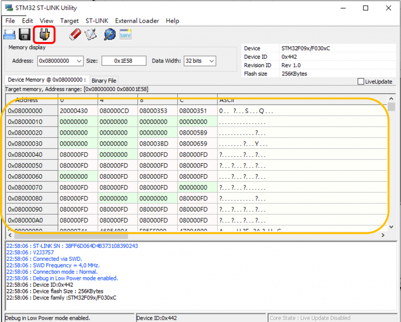Click the memory table scroll up arrow
This screenshot has width=401, height=322.
[x=391, y=98]
